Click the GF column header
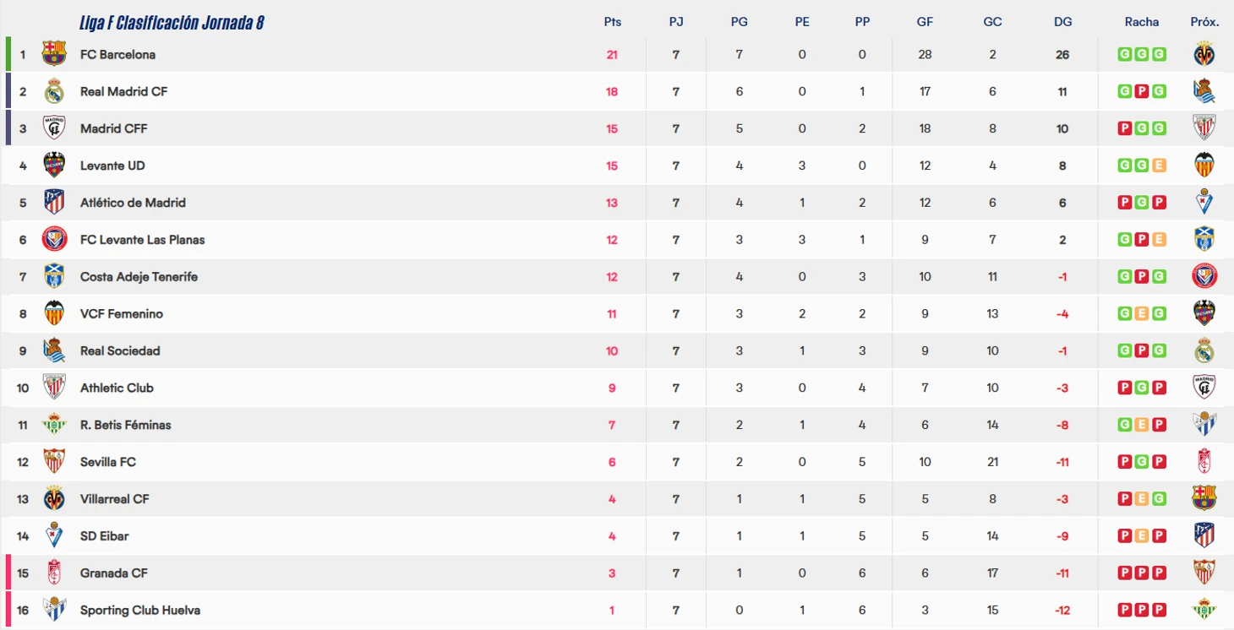Viewport: 1234px width, 630px height. coord(925,22)
